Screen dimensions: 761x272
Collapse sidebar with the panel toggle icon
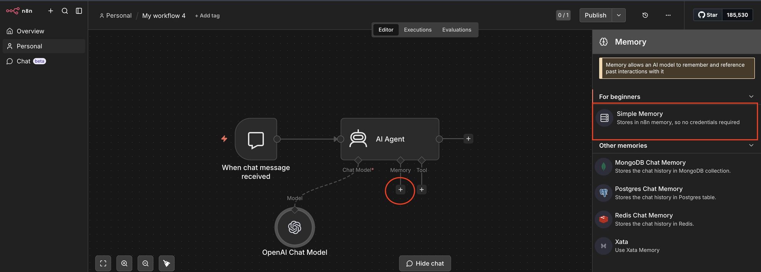[x=79, y=11]
